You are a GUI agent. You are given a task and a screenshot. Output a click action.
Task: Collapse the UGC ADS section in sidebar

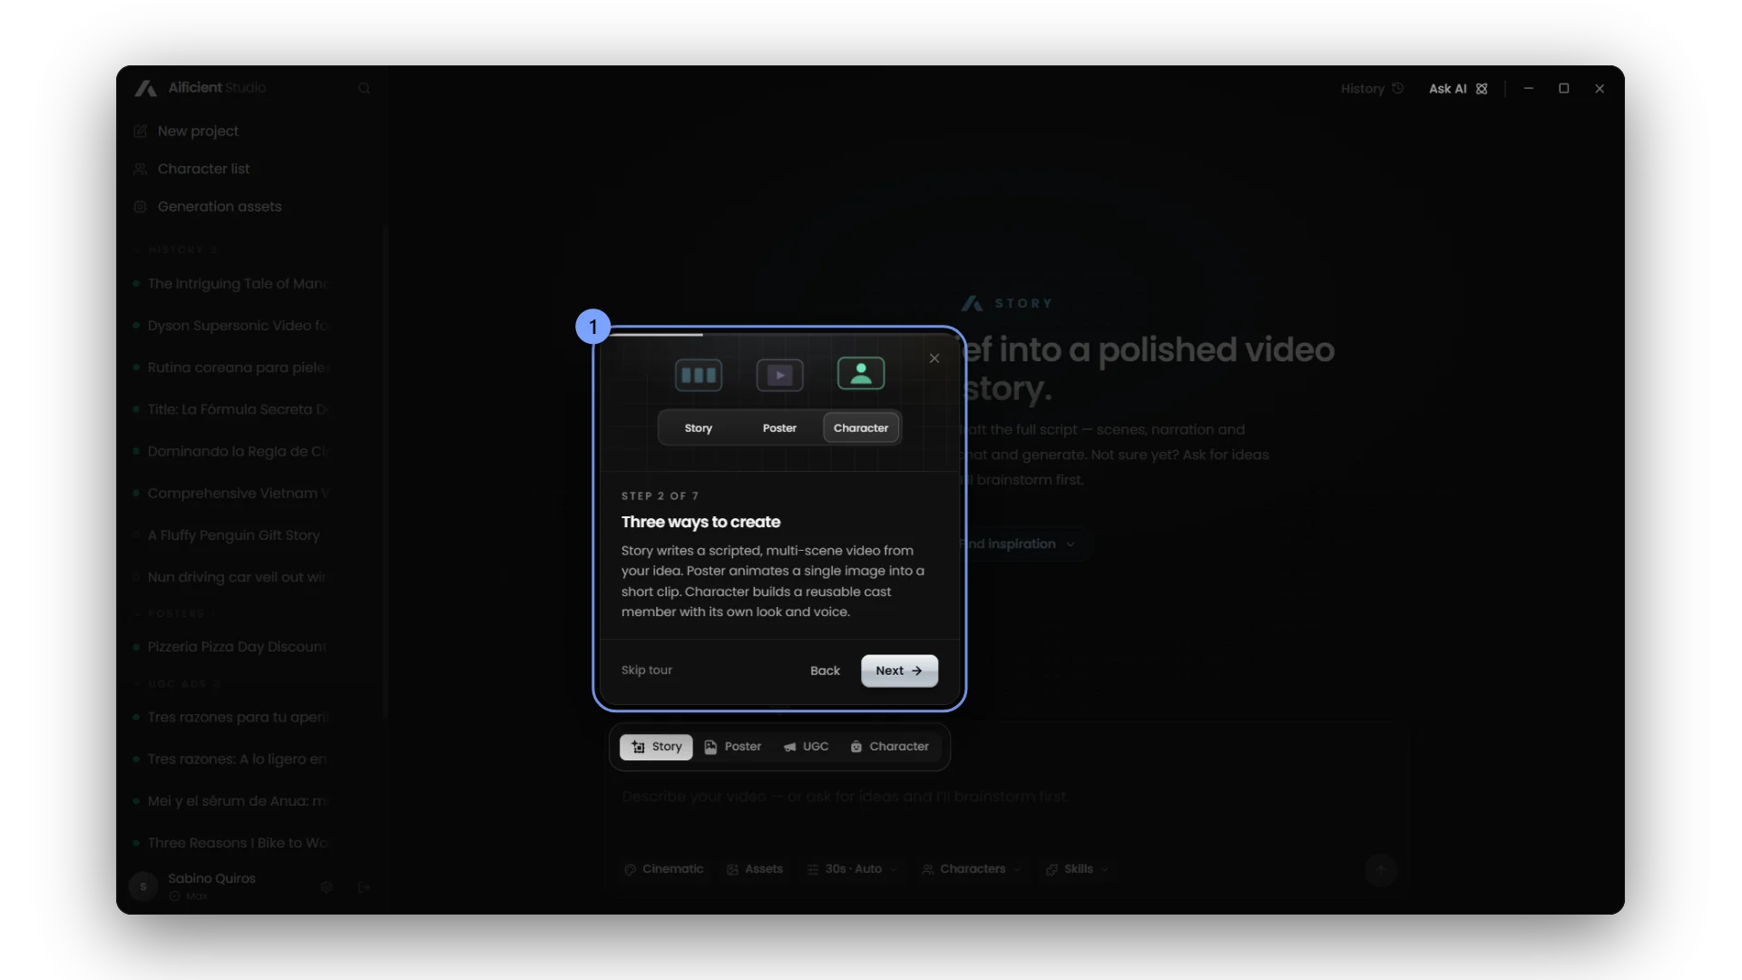[x=177, y=684]
